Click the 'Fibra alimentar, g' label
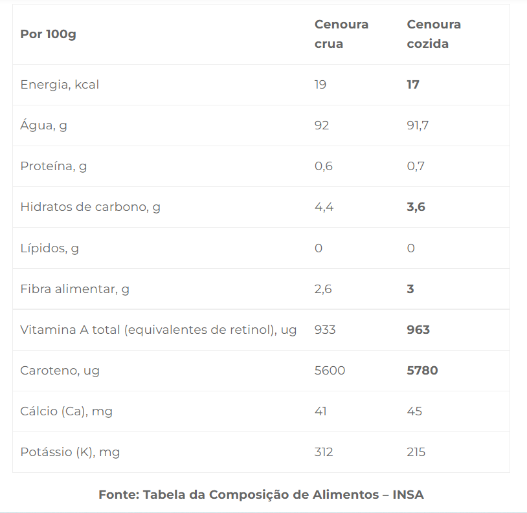Viewport: 527px width, 513px height. pos(74,289)
